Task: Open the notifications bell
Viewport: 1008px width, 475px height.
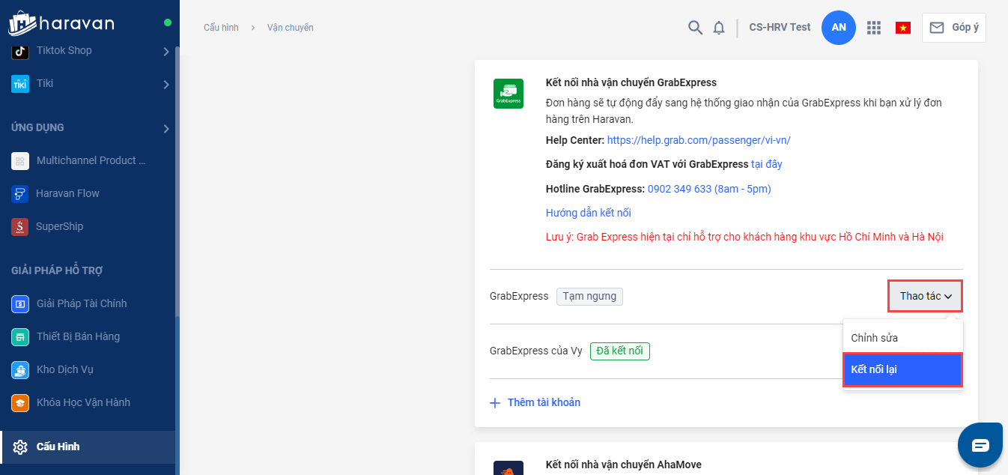Action: point(719,28)
